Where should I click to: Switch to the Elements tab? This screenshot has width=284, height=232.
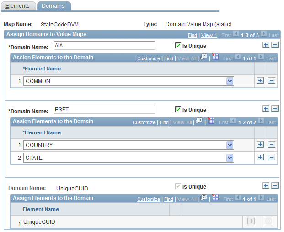pos(18,6)
